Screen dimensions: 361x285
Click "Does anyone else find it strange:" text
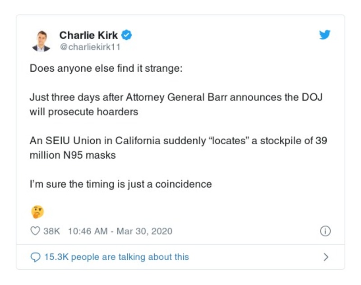[106, 70]
